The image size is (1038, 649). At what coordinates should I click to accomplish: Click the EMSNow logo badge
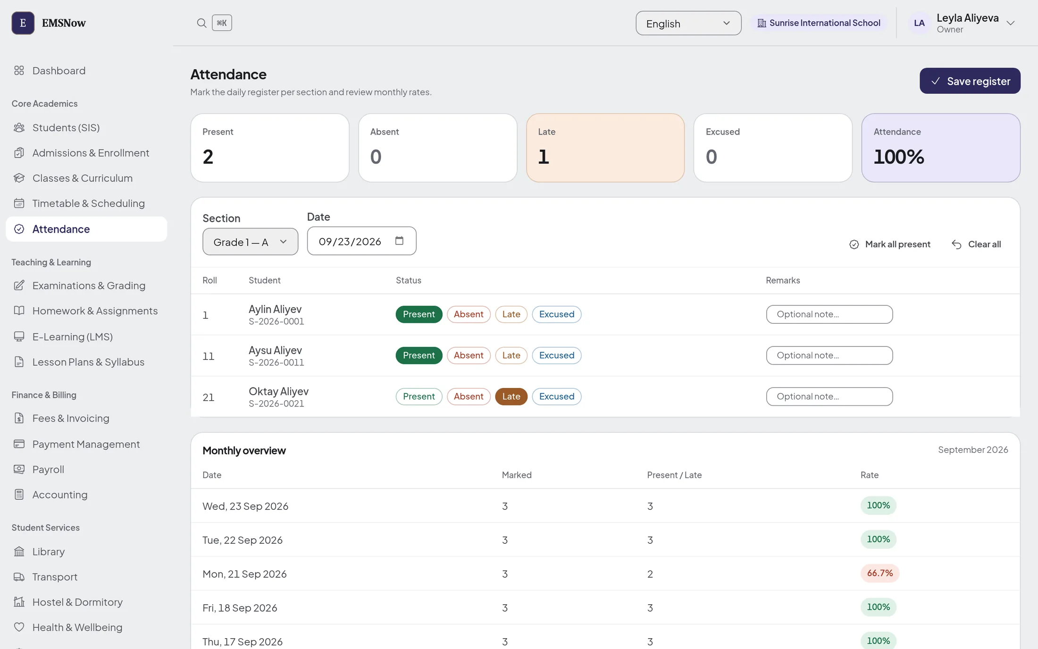pyautogui.click(x=23, y=23)
